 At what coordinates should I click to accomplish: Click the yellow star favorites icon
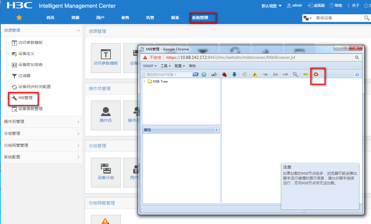click(x=19, y=18)
